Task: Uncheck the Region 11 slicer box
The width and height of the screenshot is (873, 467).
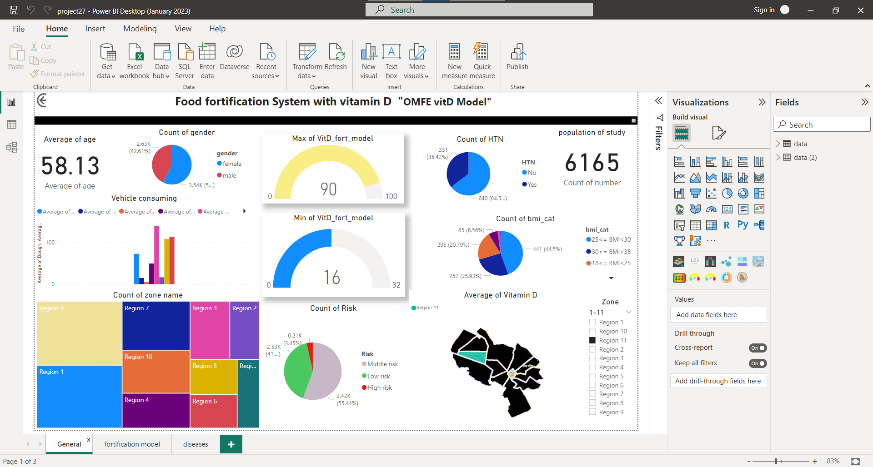Action: tap(592, 340)
